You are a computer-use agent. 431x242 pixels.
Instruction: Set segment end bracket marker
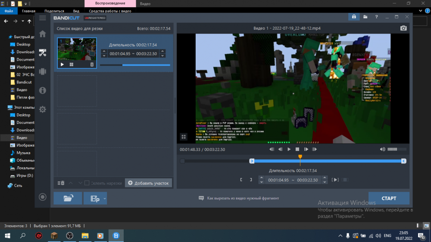point(251,180)
